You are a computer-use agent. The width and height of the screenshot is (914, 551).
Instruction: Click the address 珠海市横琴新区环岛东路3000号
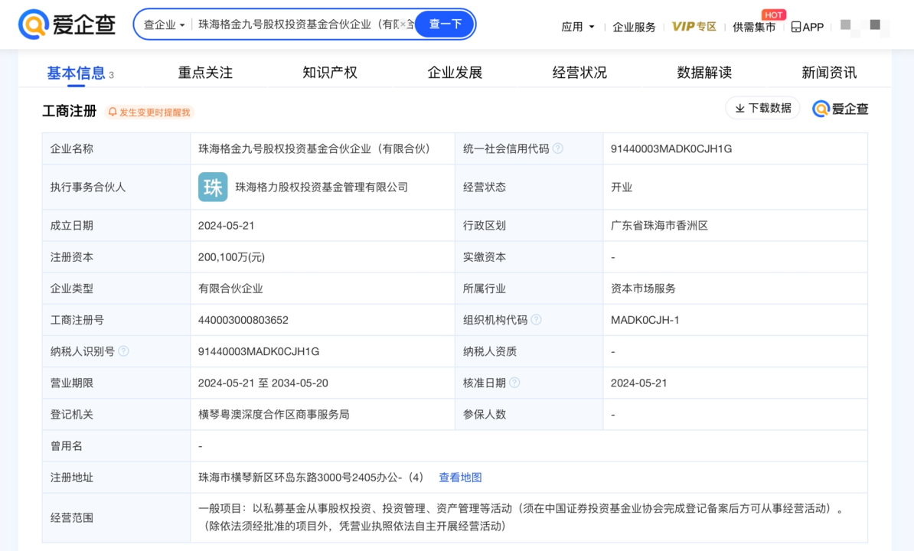click(x=311, y=478)
